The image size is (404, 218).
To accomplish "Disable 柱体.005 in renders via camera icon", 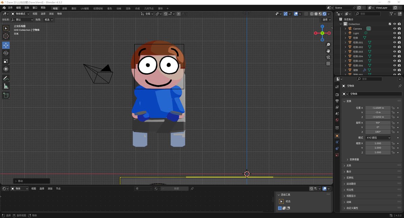I will click(x=399, y=61).
